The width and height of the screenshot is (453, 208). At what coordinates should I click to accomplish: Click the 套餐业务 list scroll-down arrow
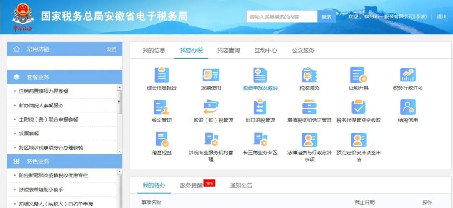click(x=120, y=151)
